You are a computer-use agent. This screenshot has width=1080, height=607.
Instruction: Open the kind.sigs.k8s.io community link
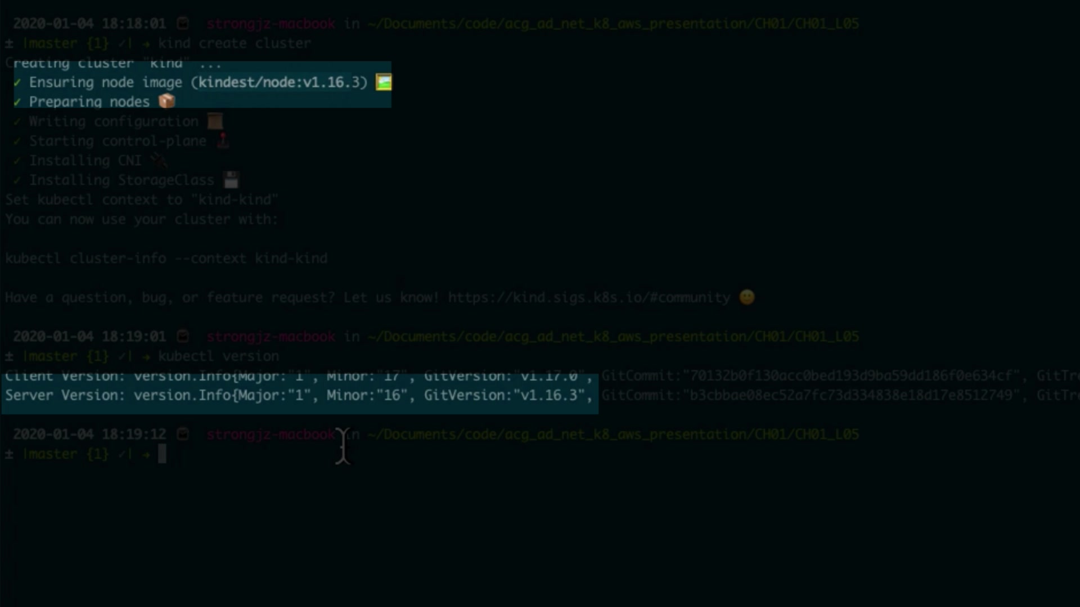pos(589,297)
